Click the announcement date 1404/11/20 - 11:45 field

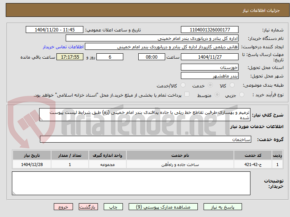pos(55,30)
